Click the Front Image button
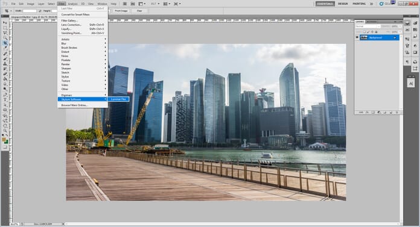This screenshot has width=420, height=227. coord(121,11)
